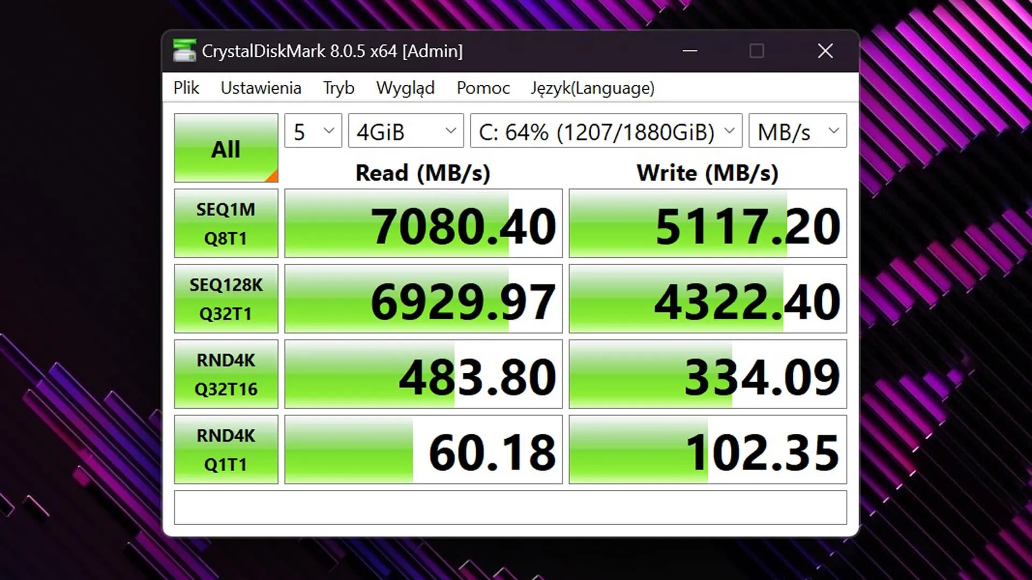This screenshot has width=1032, height=580.
Task: Change the MB/s unit dropdown
Action: click(x=798, y=130)
